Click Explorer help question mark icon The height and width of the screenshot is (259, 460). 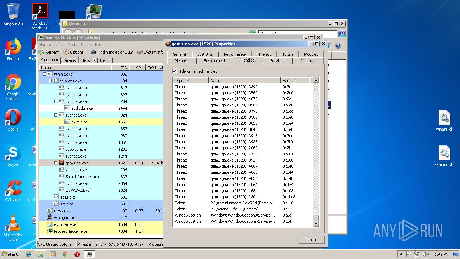[338, 46]
